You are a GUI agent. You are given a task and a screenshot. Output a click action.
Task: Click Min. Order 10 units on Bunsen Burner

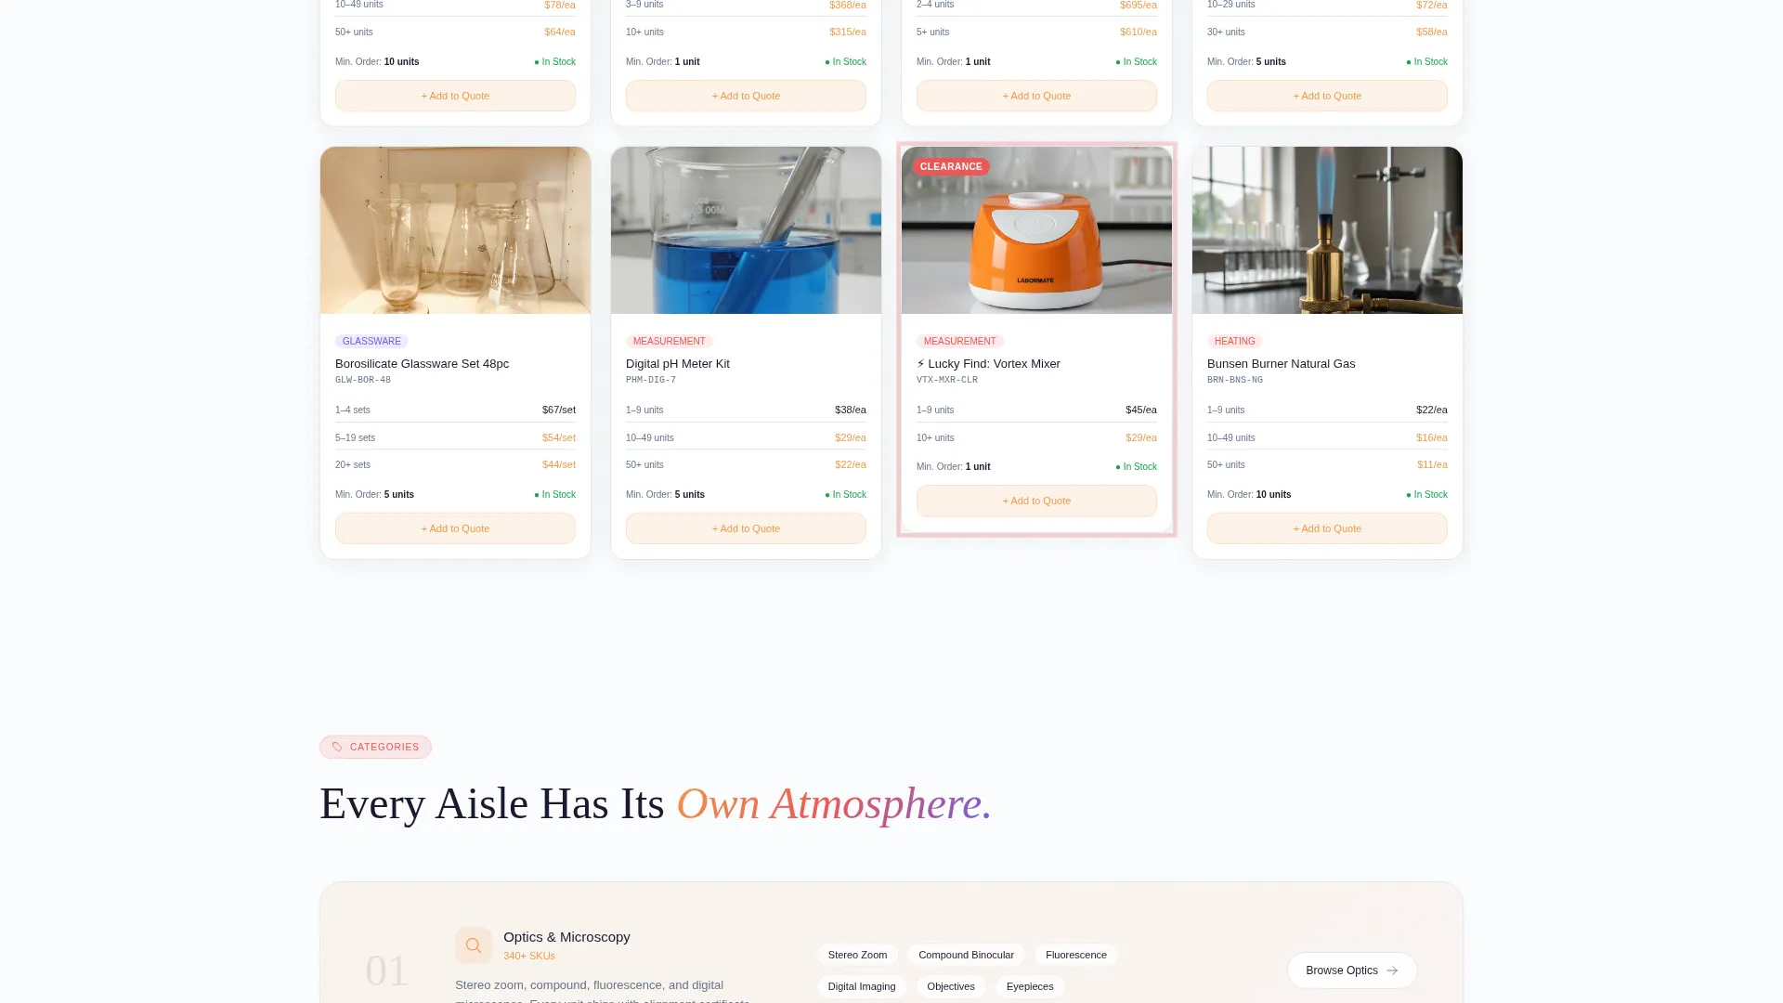(1249, 495)
